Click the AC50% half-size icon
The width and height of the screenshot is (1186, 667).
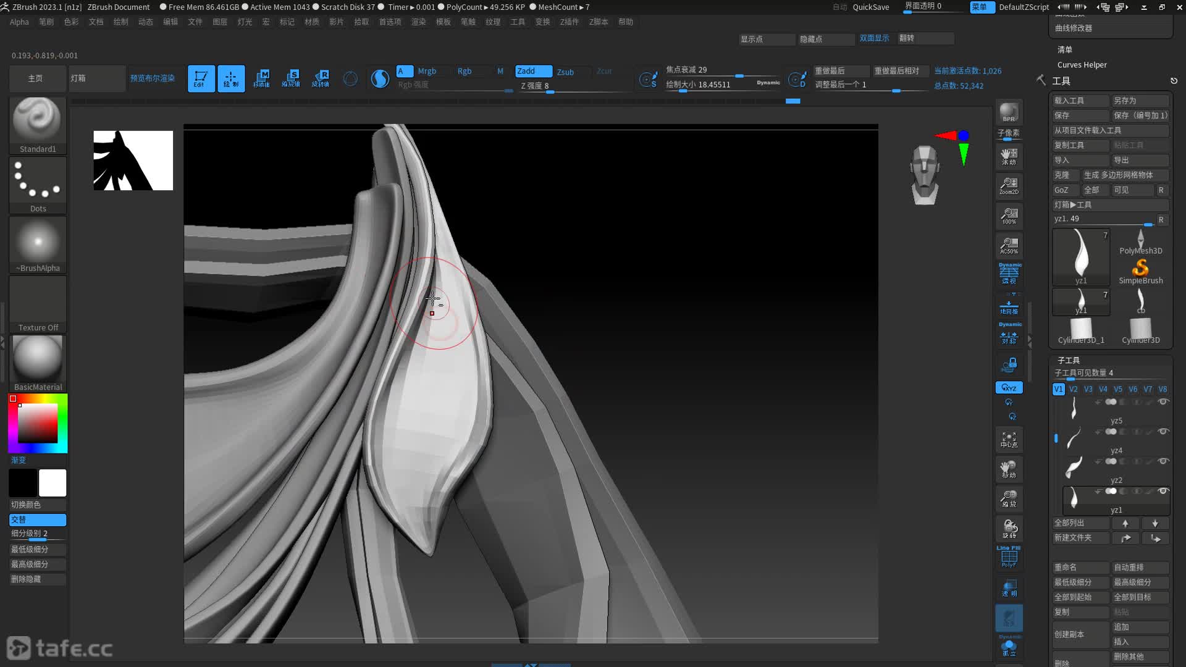coord(1009,246)
